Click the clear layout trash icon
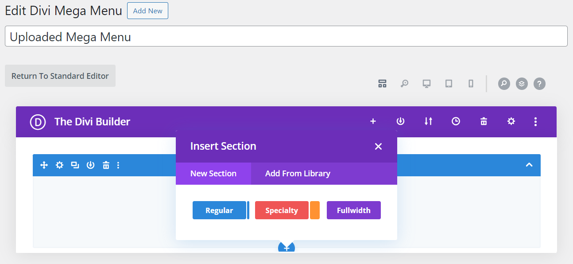Image resolution: width=573 pixels, height=264 pixels. click(484, 121)
